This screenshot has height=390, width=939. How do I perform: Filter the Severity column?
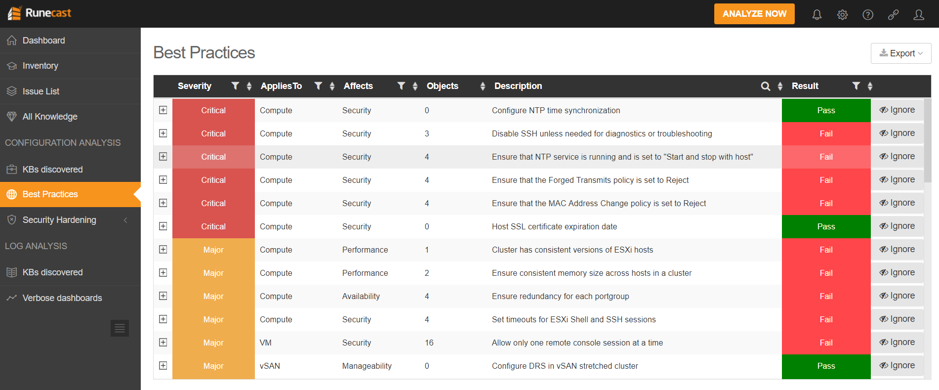pos(235,86)
